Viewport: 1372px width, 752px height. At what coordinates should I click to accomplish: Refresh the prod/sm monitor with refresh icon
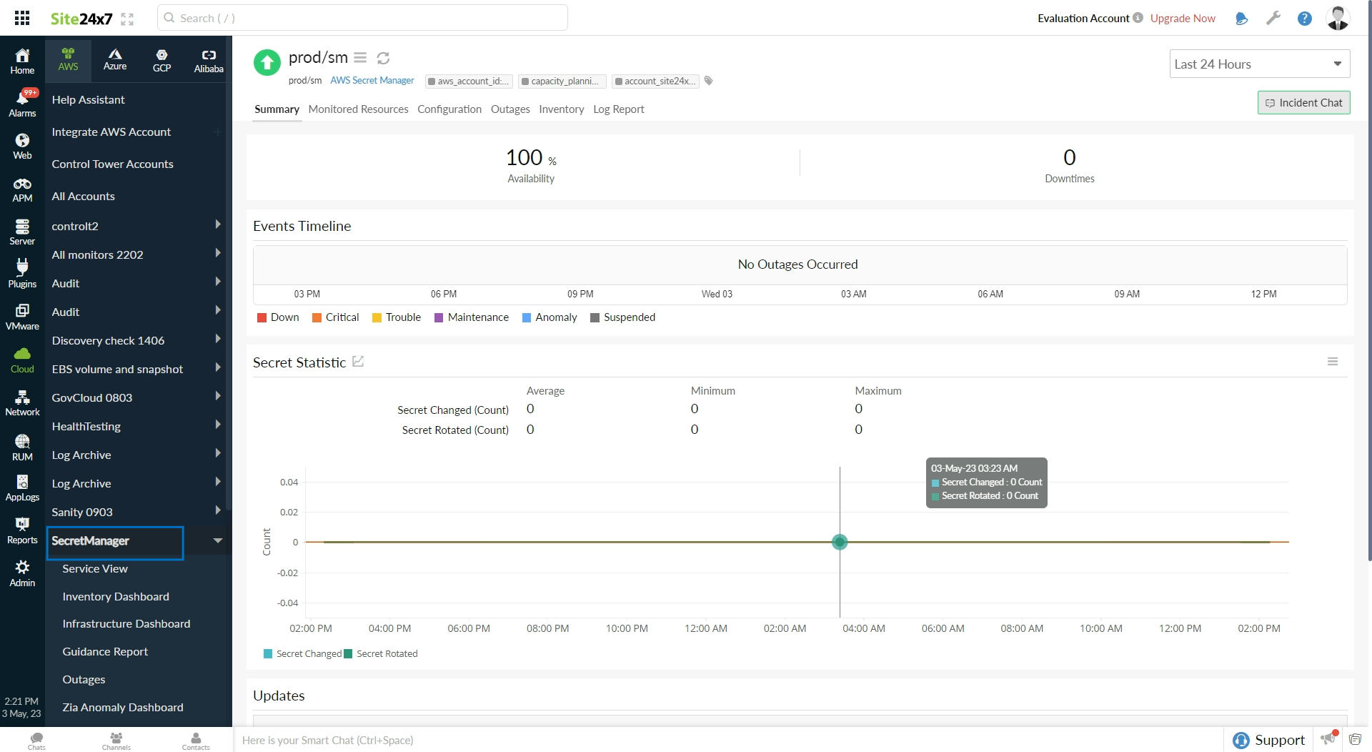coord(384,58)
